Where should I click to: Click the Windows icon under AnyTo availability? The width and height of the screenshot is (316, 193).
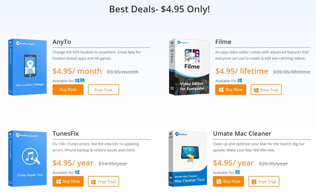(x=77, y=81)
